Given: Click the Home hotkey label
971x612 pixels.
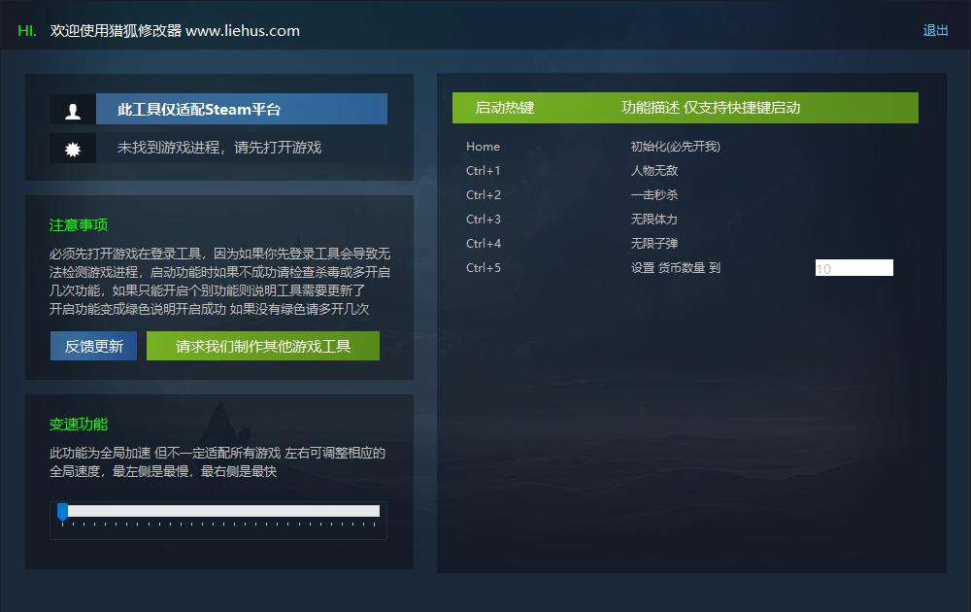Looking at the screenshot, I should (x=483, y=147).
